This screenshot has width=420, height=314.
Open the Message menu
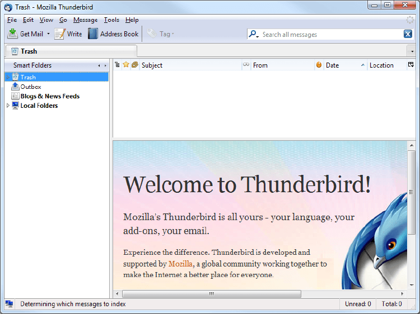[x=85, y=20]
